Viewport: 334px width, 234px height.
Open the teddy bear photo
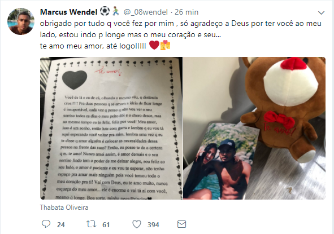pyautogui.click(x=254, y=128)
